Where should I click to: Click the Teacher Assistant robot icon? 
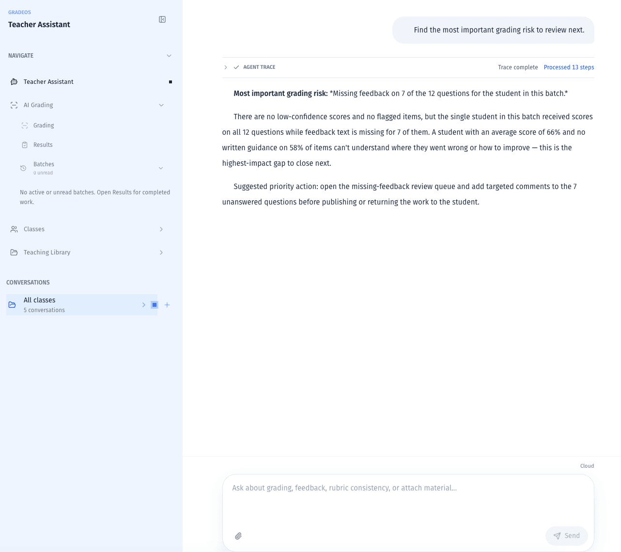pos(14,82)
